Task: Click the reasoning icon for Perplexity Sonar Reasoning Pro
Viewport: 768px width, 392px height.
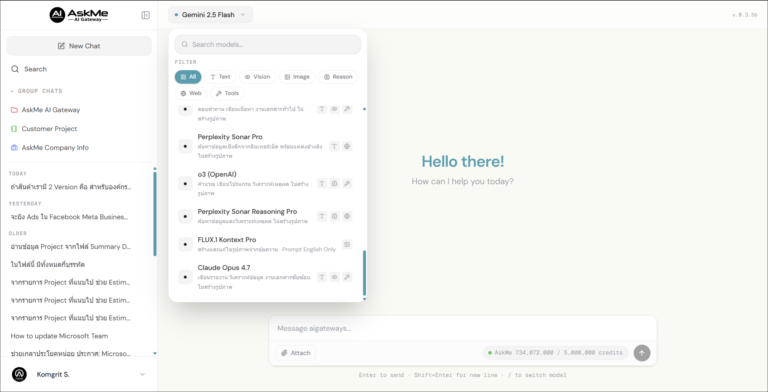Action: [334, 216]
